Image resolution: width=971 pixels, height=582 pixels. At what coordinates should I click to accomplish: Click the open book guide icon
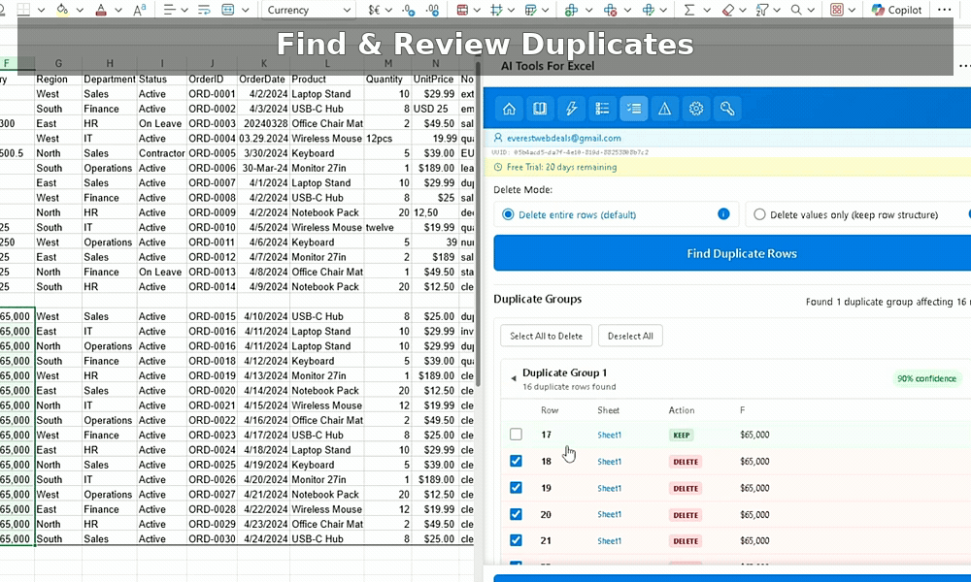[540, 109]
